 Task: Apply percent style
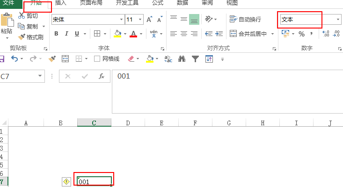[x=301, y=34]
